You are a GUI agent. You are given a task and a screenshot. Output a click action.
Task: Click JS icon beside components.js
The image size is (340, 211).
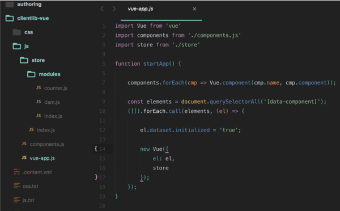(24, 144)
